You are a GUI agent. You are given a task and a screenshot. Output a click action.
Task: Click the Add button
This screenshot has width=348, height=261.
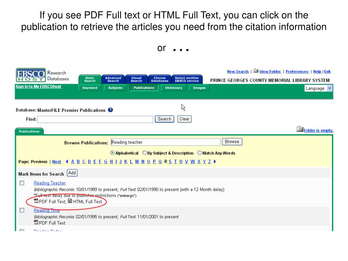72,173
